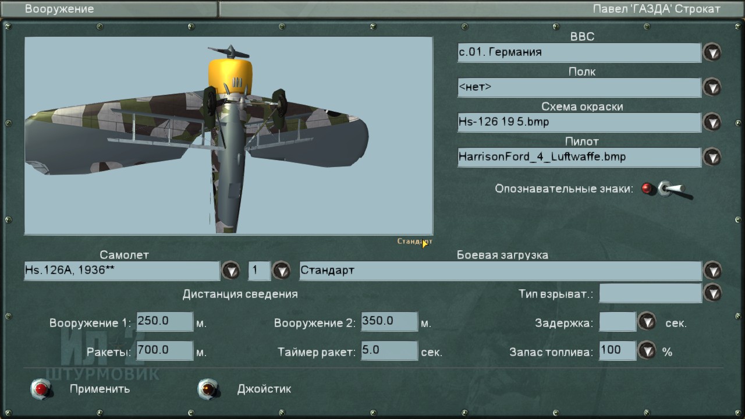Select the Hs.126A, 1936** aircraft field
Screen dimensions: 745x419
point(122,271)
